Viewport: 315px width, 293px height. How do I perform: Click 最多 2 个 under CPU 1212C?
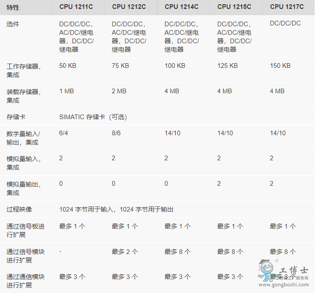(125, 251)
